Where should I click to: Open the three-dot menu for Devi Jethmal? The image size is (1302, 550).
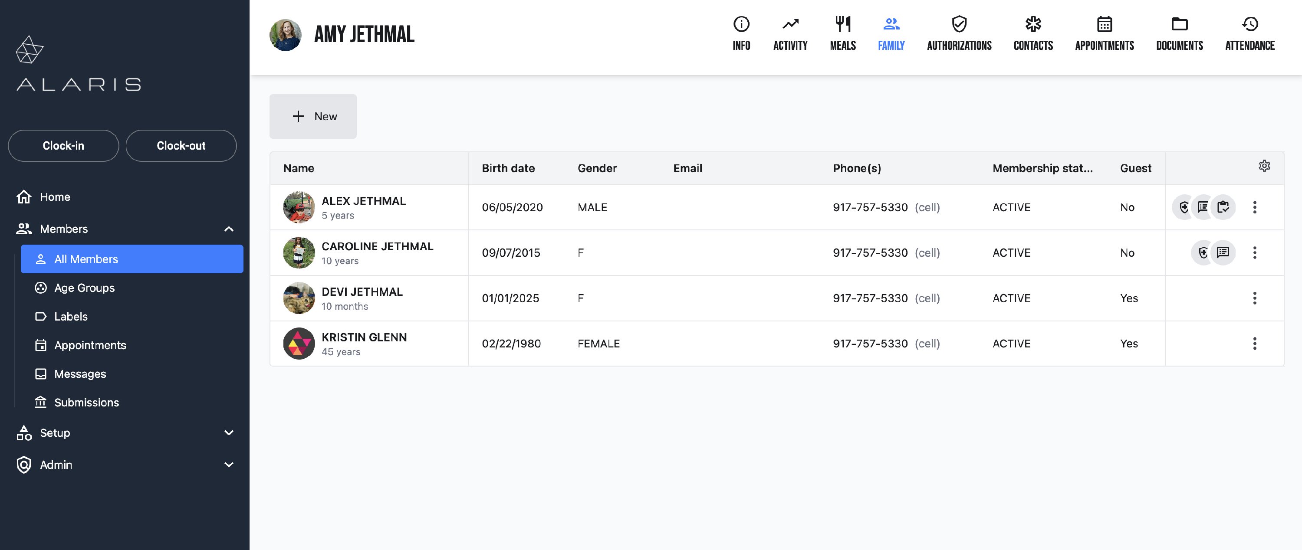[x=1255, y=298]
